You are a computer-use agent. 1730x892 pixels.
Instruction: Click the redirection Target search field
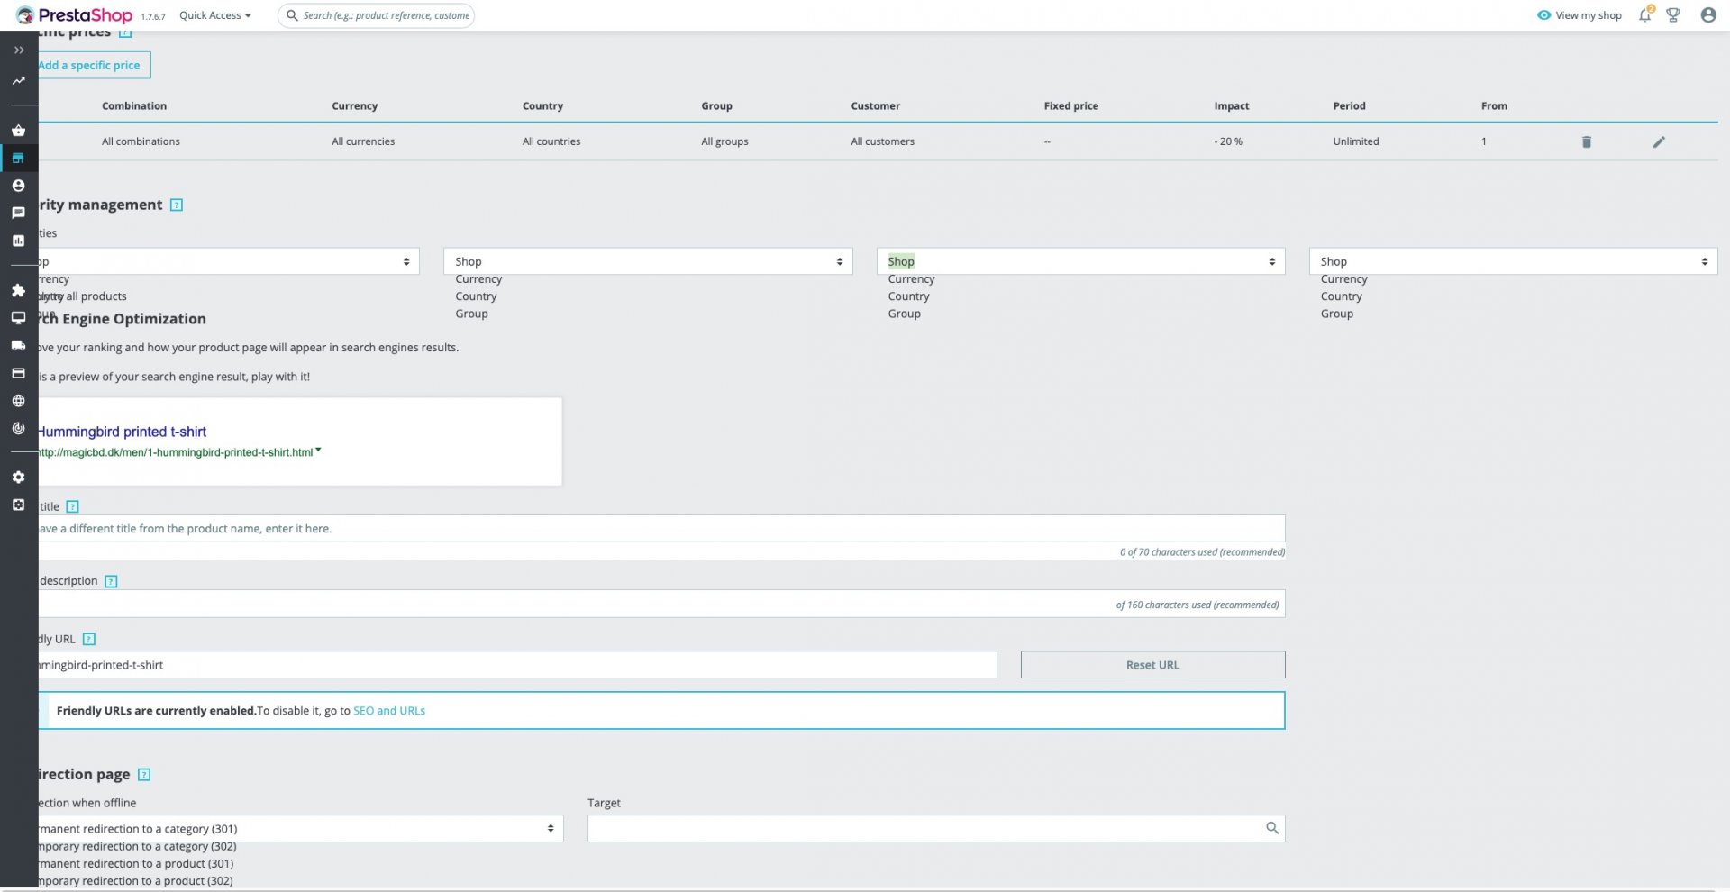936,829
